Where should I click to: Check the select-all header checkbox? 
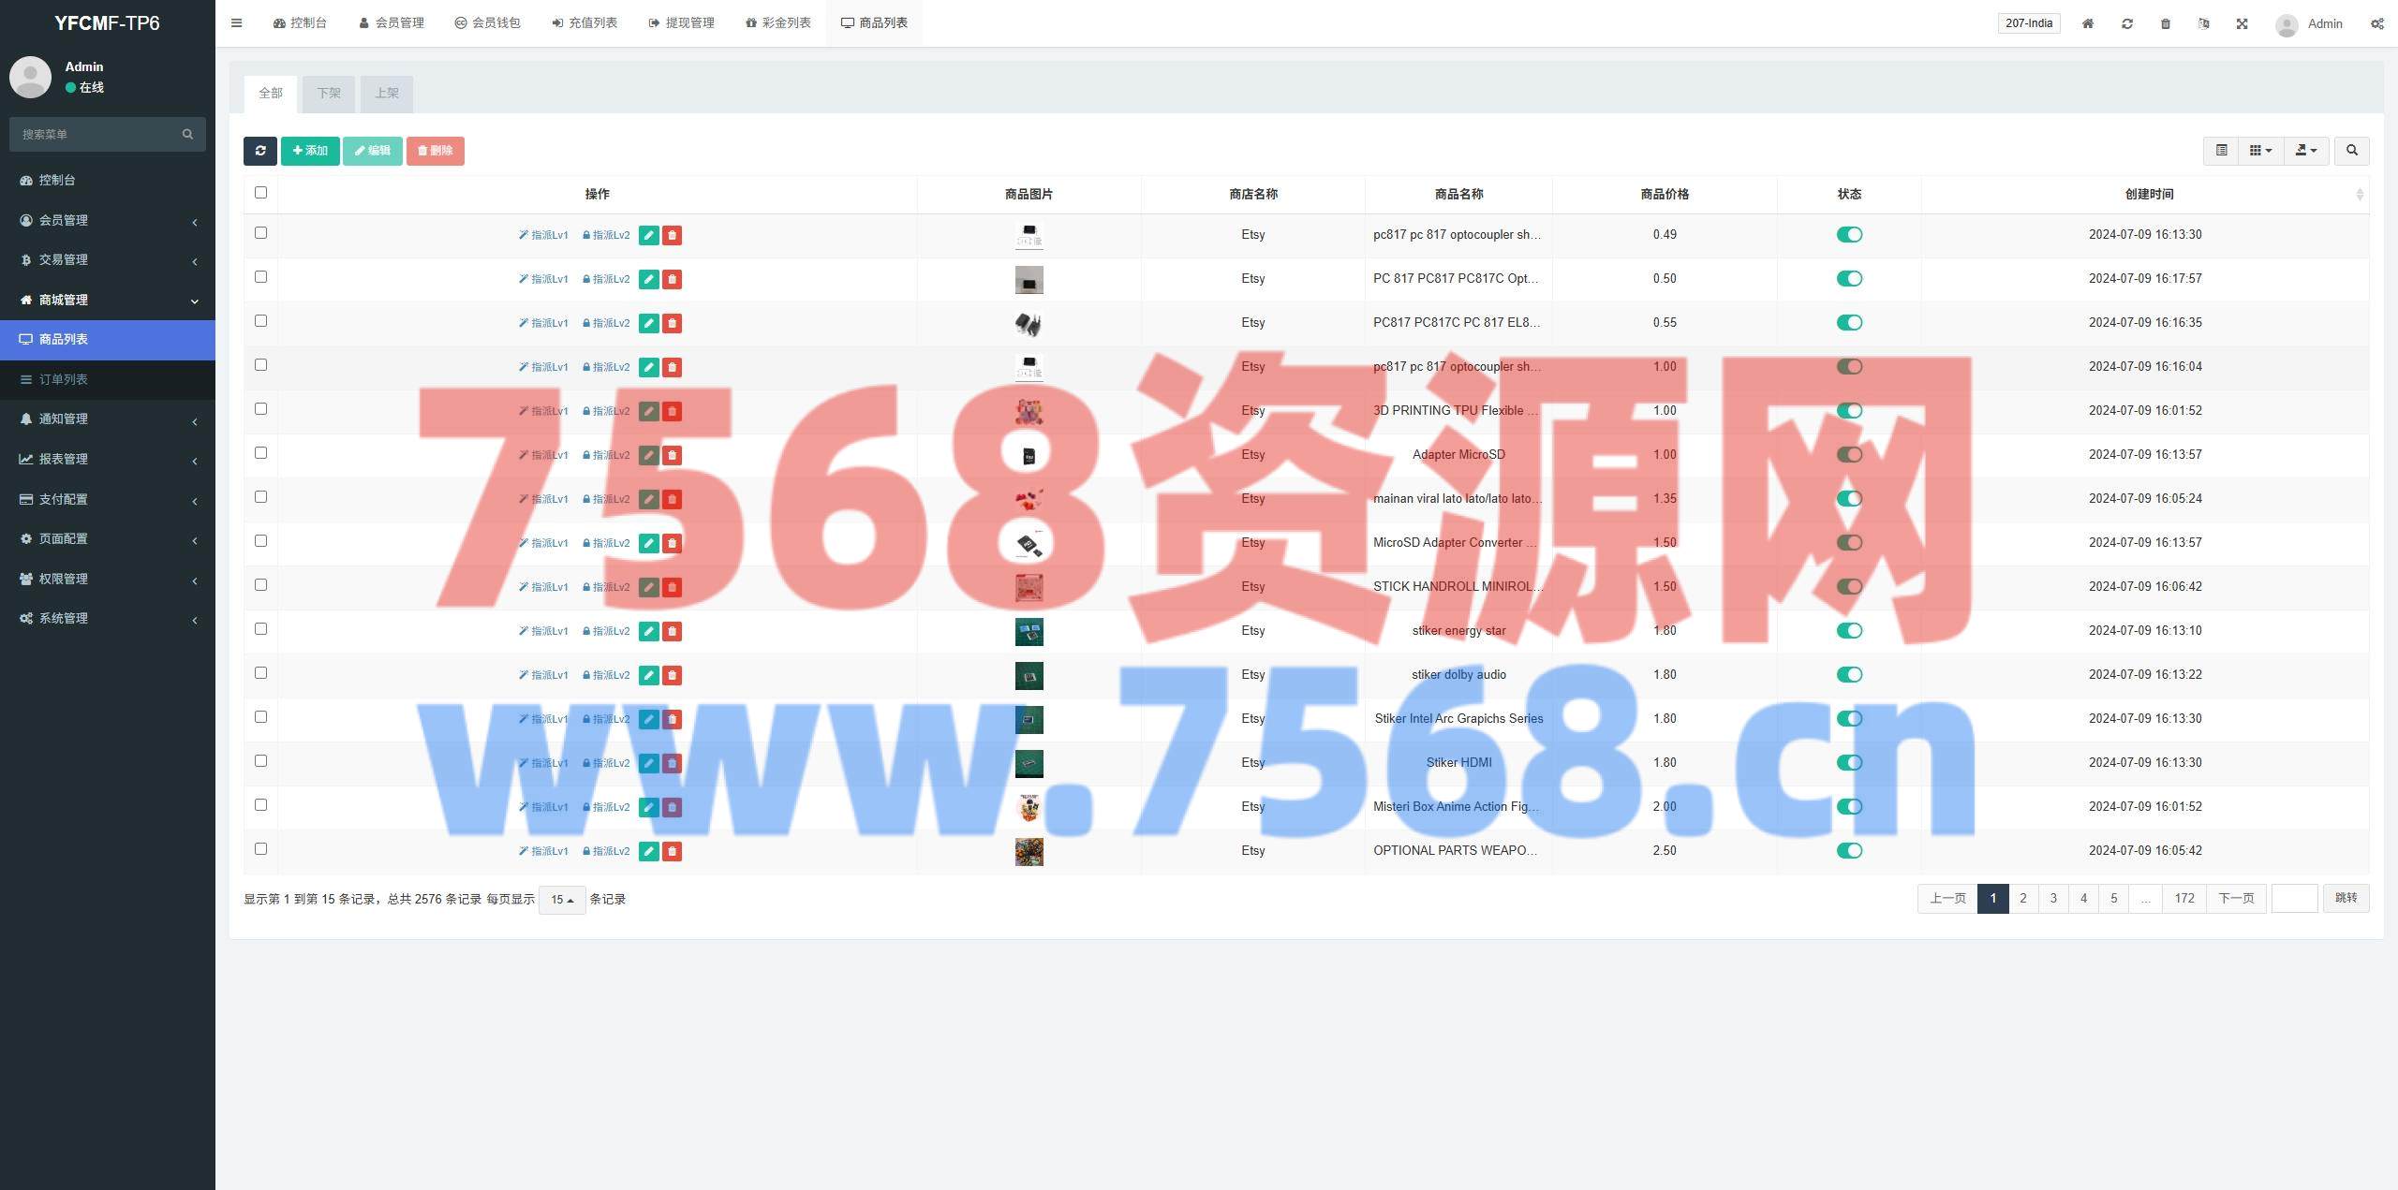coord(260,193)
